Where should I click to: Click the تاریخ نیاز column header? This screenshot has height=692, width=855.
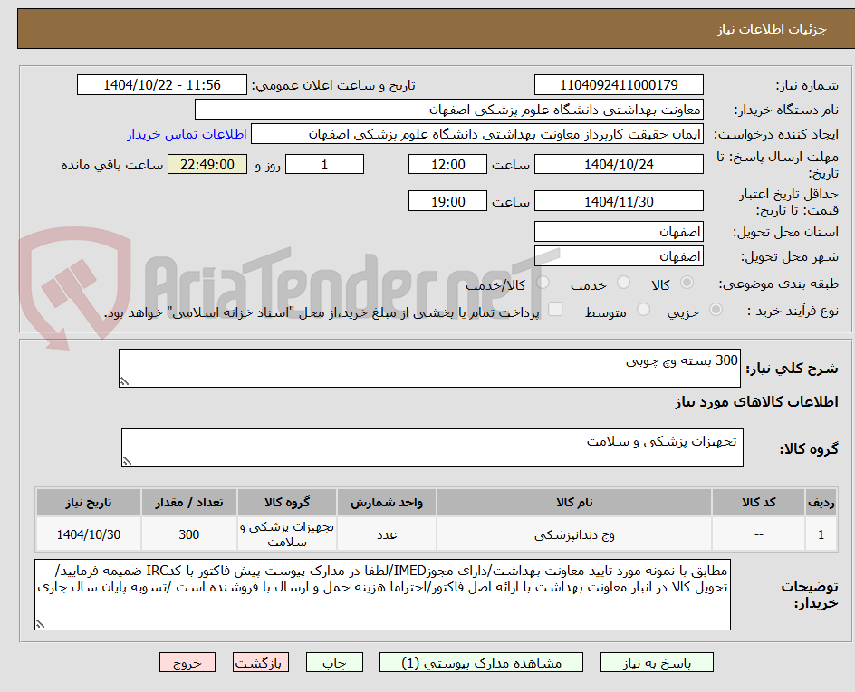[89, 502]
